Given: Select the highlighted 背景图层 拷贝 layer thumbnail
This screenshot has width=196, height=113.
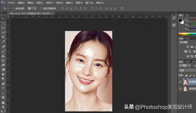Looking at the screenshot, I should [185, 82].
